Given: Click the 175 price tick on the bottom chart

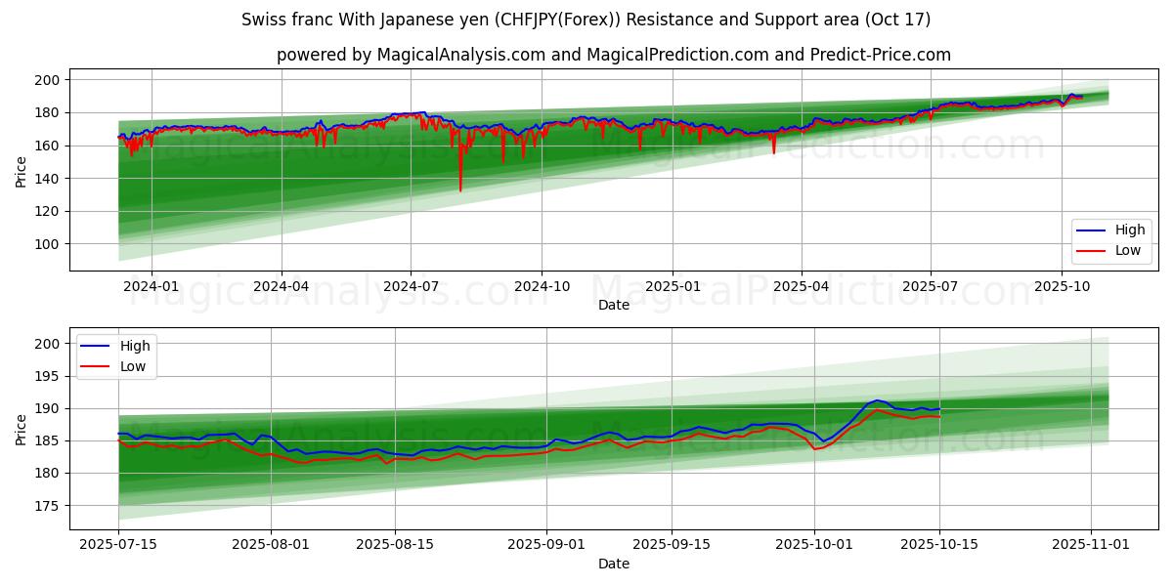Looking at the screenshot, I should click(48, 506).
